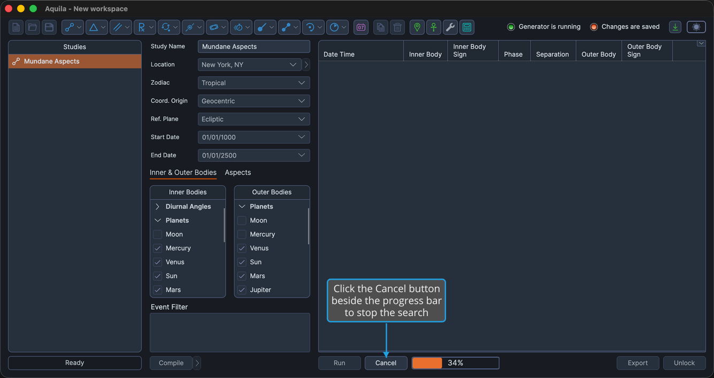
Task: Select the Inner & Outer Bodies tab
Action: tap(183, 172)
